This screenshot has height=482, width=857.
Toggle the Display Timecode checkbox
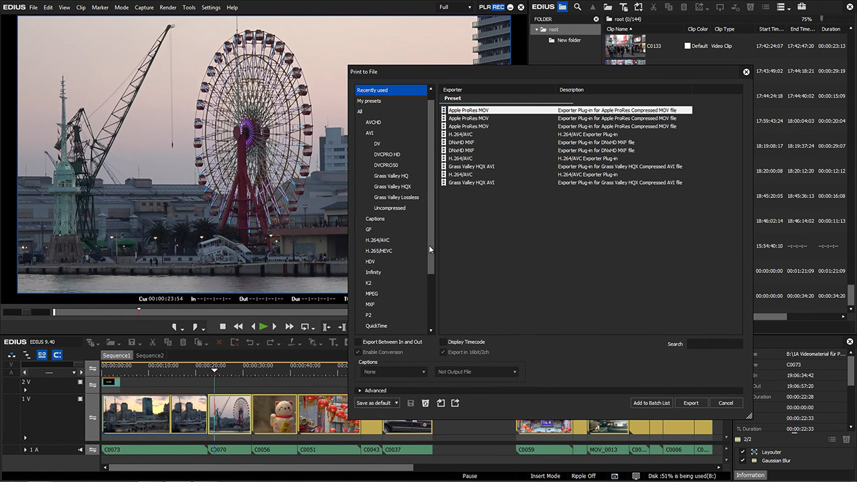pos(443,342)
